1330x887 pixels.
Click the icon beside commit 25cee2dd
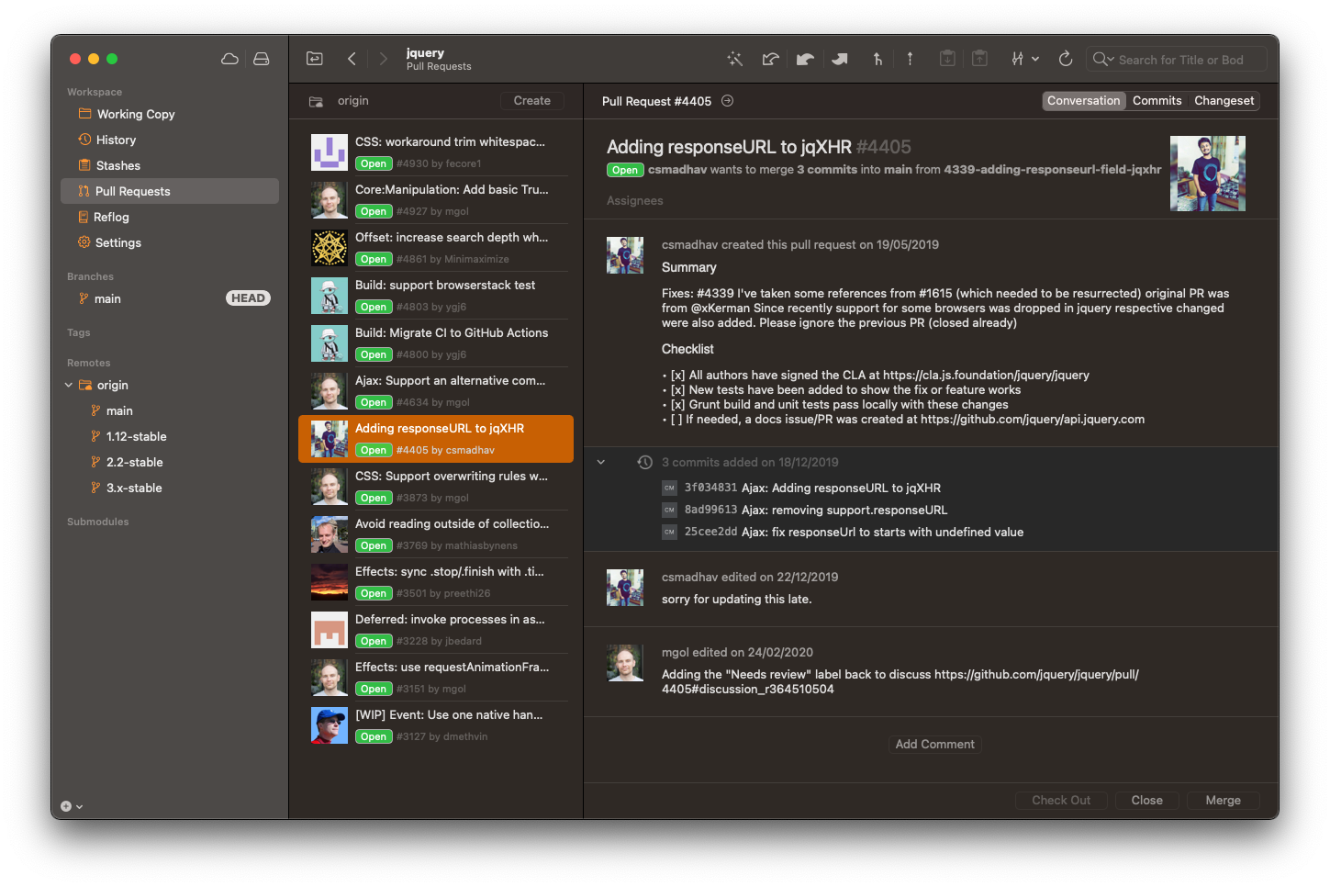coord(669,532)
